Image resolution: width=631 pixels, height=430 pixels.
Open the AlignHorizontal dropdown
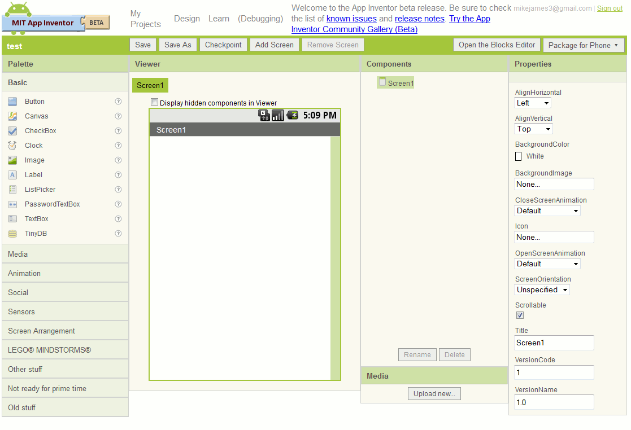[533, 103]
